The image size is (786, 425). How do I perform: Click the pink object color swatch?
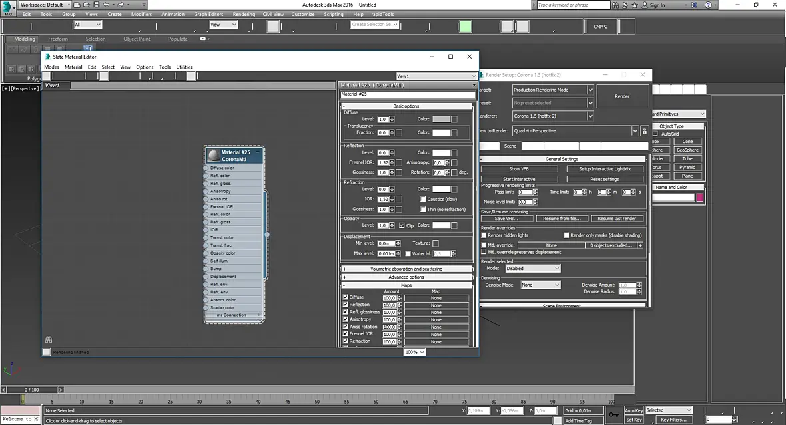click(700, 198)
